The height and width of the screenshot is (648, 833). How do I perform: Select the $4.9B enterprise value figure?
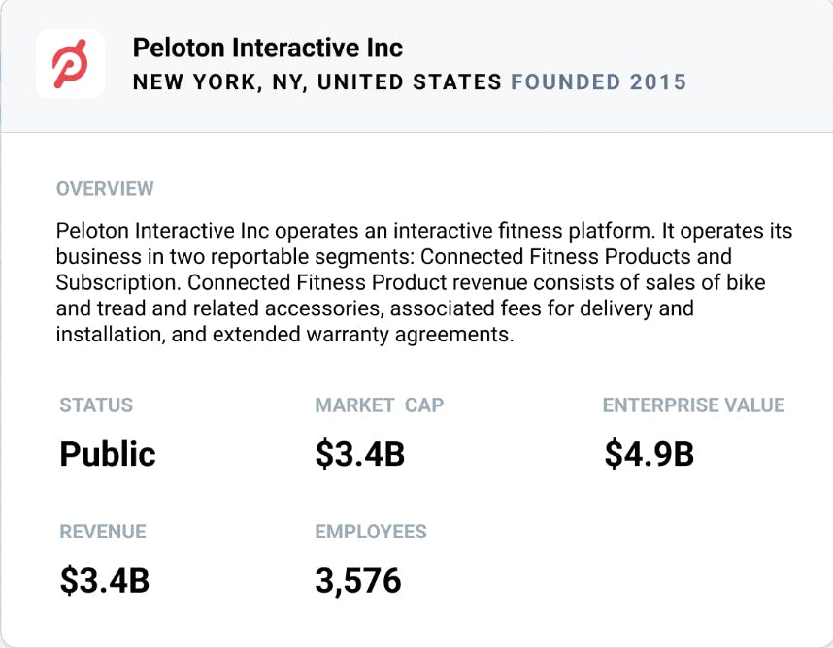649,453
